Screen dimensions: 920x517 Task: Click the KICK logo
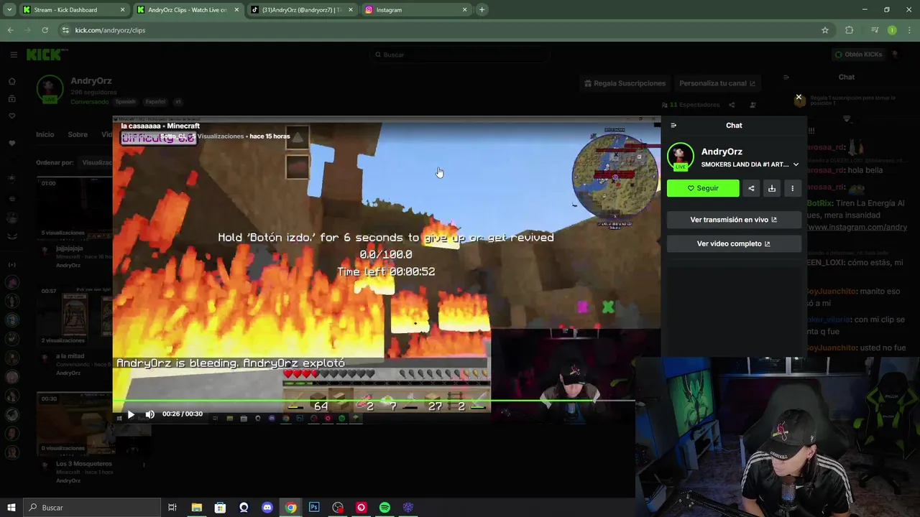[46, 55]
